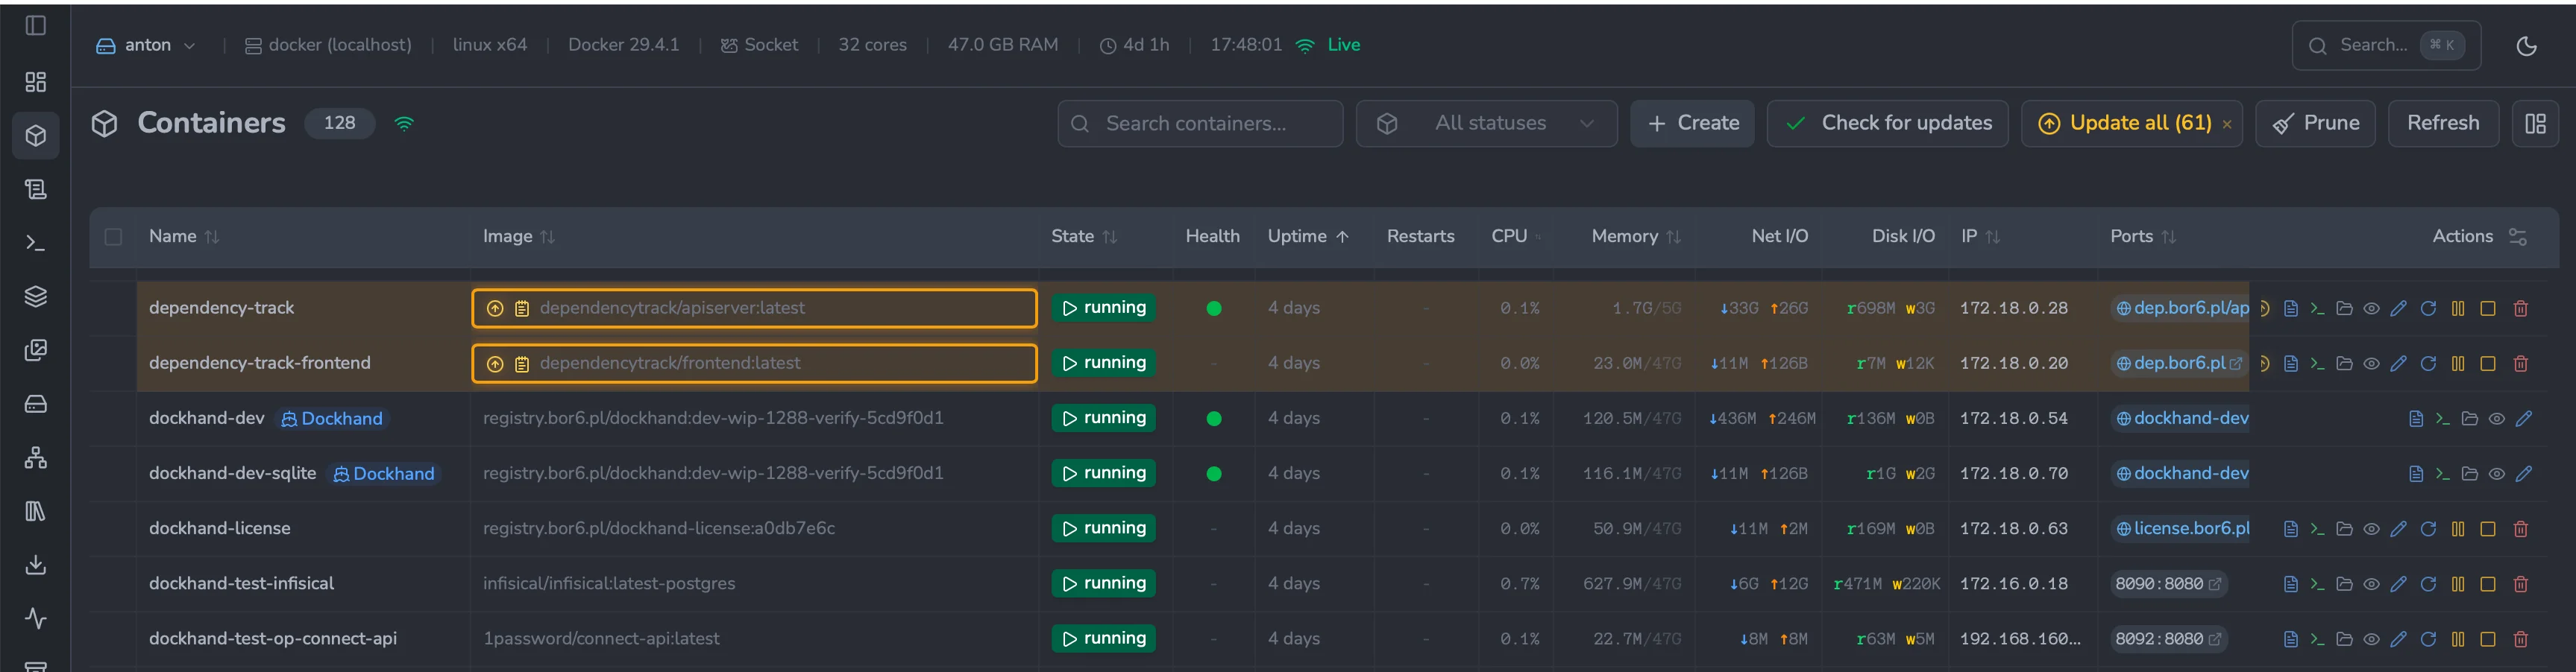2576x672 pixels.
Task: Open dep.bor6.pl link for dependency-track-frontend
Action: coord(2179,364)
